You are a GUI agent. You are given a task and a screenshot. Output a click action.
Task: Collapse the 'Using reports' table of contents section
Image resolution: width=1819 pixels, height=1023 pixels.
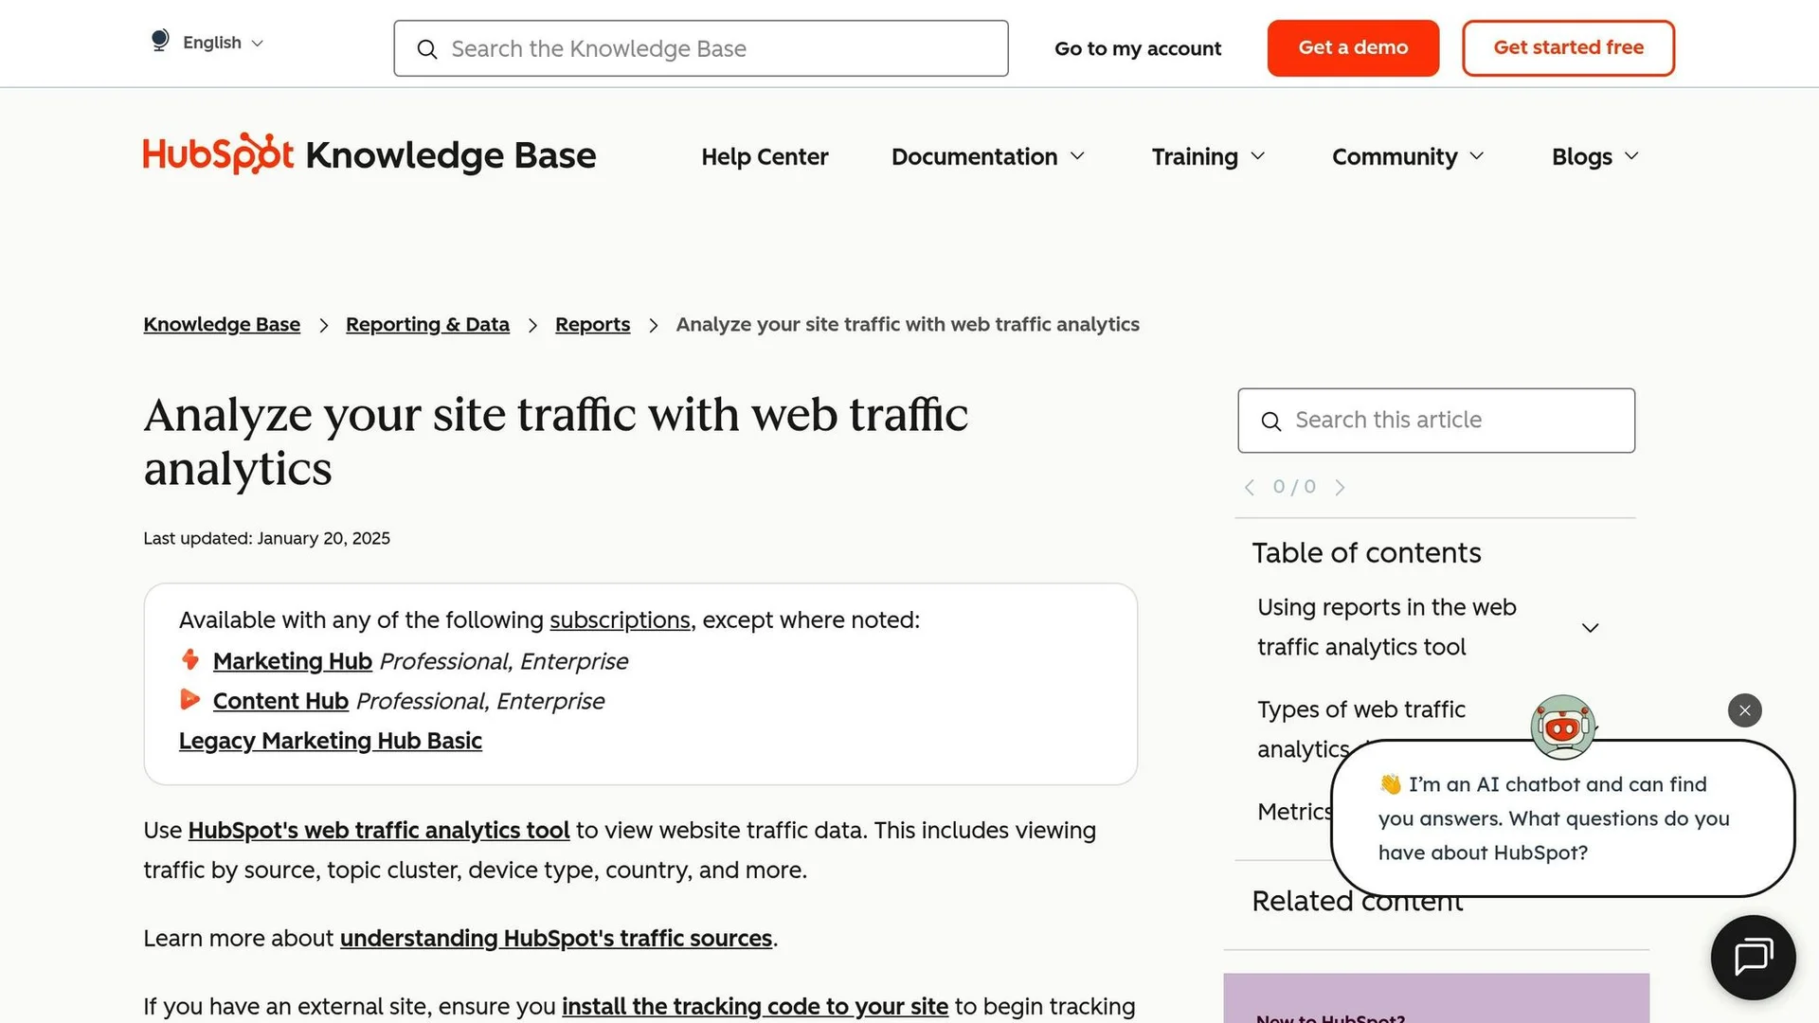click(x=1590, y=627)
